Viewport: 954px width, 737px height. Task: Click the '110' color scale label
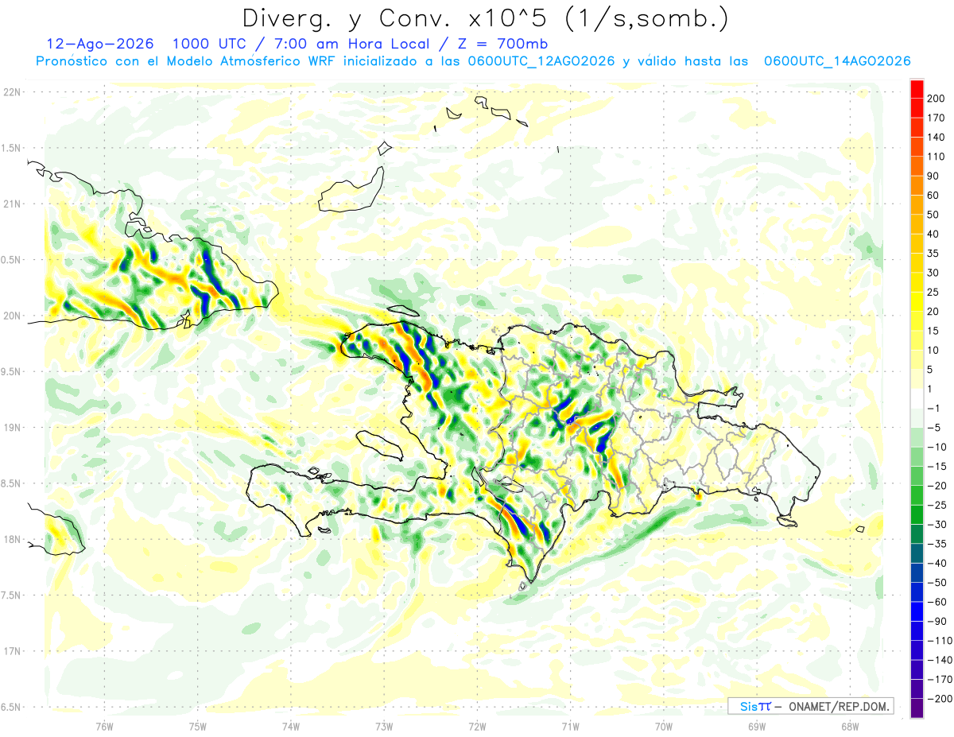(936, 157)
